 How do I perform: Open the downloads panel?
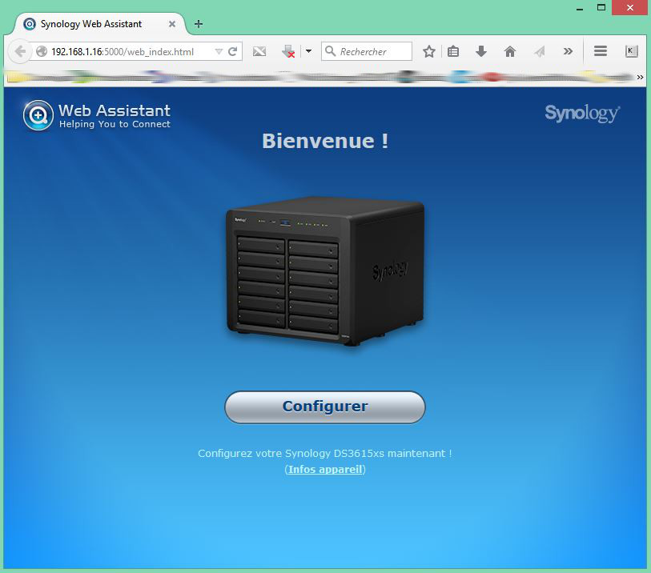(x=481, y=51)
